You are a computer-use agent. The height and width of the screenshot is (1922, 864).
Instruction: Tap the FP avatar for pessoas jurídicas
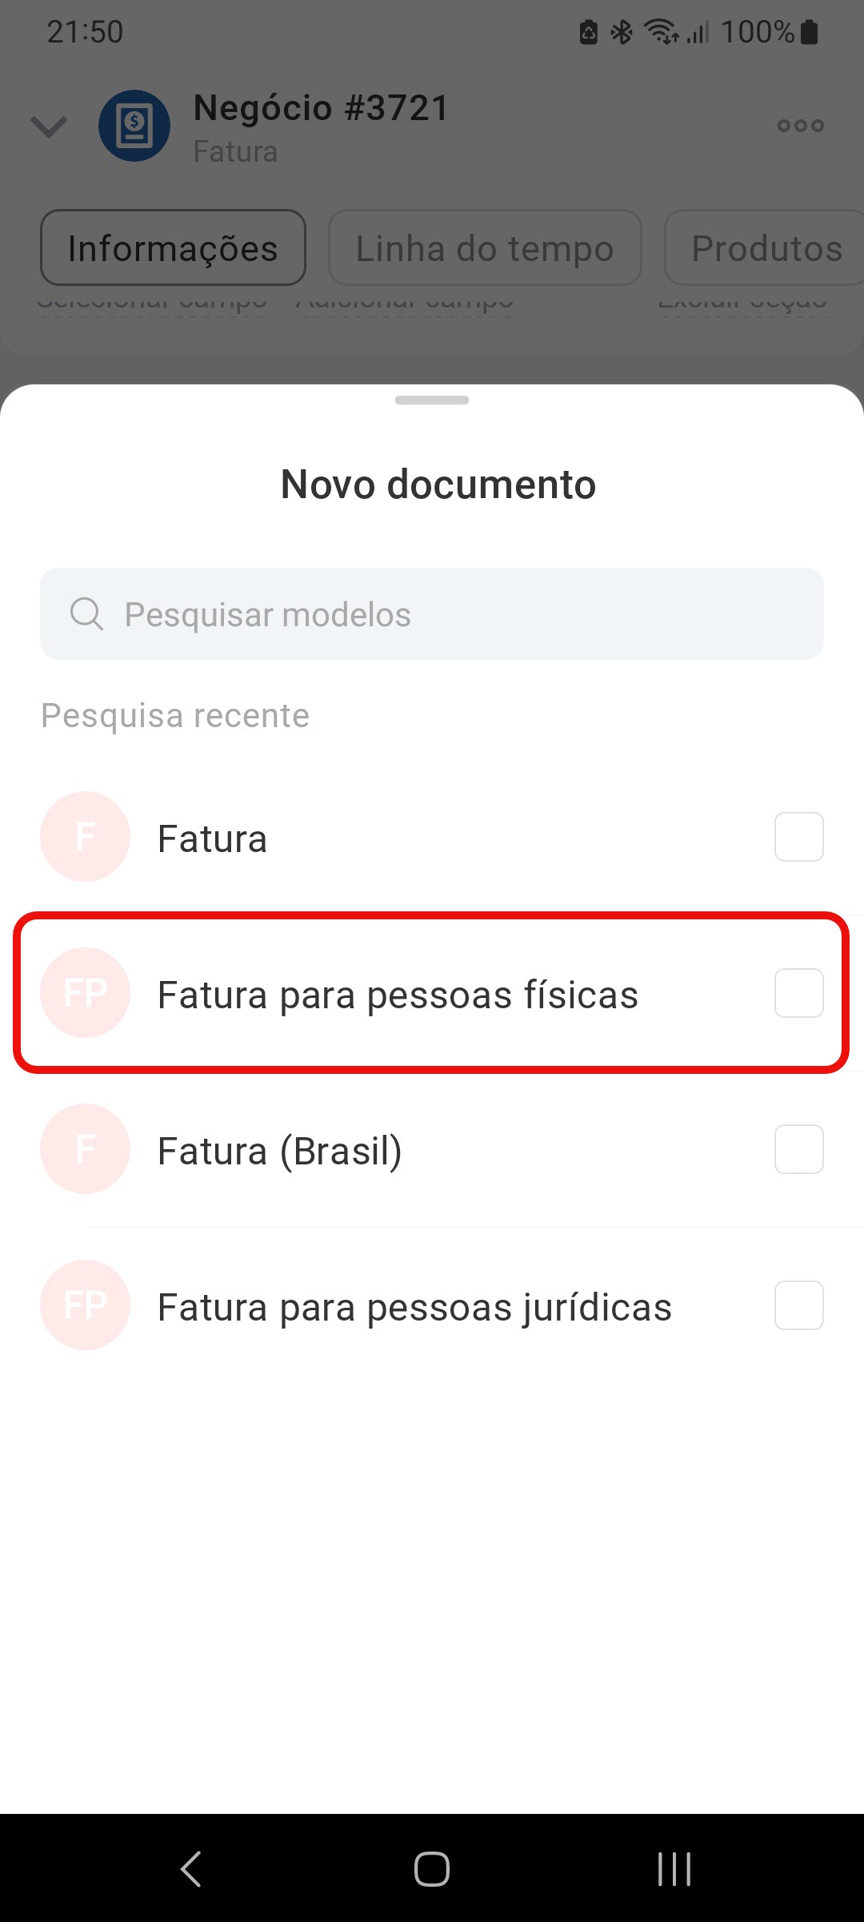point(86,1305)
